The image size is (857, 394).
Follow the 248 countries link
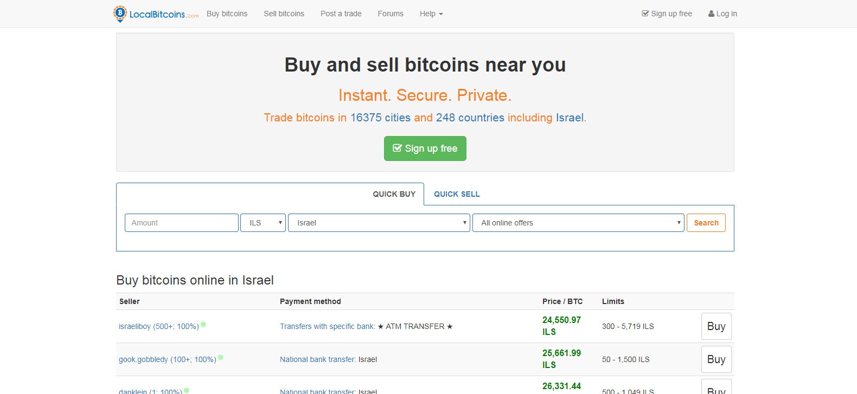(470, 118)
